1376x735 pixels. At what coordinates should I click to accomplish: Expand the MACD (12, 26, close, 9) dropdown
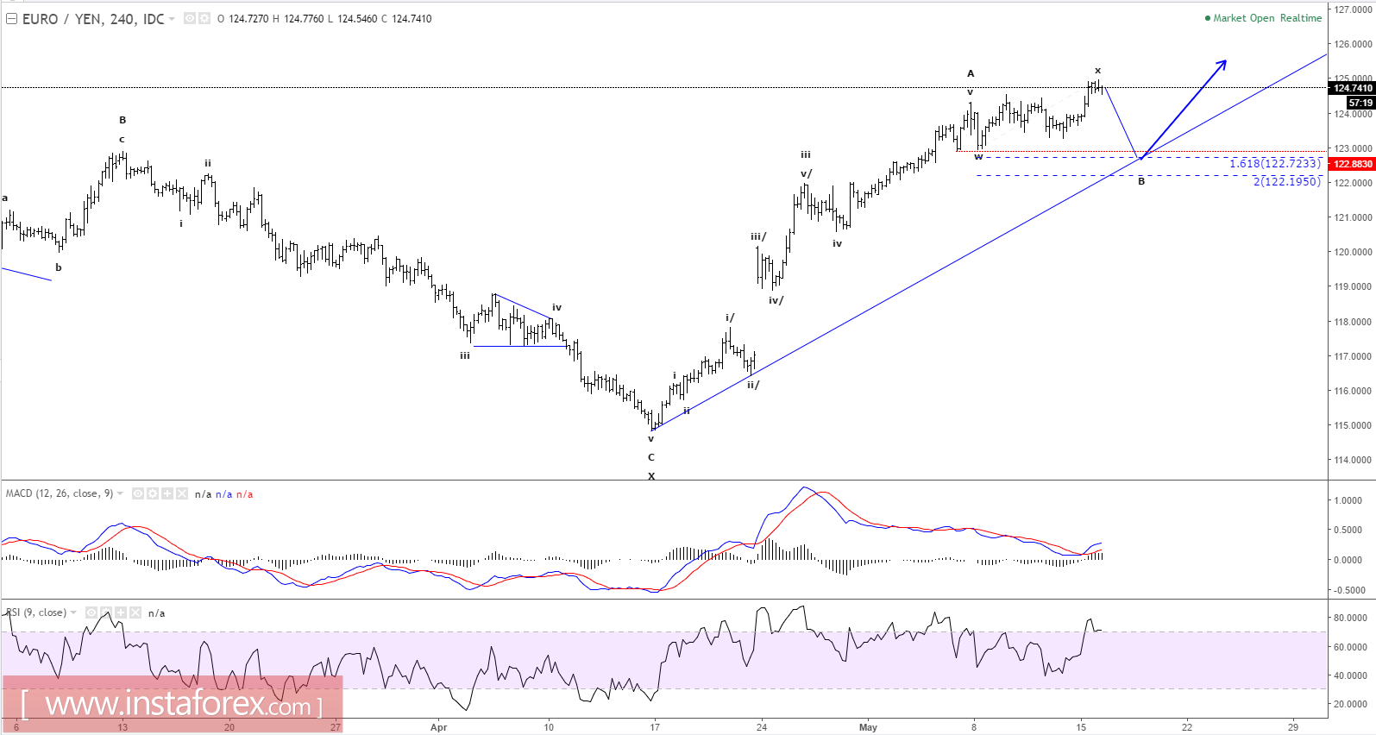(121, 494)
